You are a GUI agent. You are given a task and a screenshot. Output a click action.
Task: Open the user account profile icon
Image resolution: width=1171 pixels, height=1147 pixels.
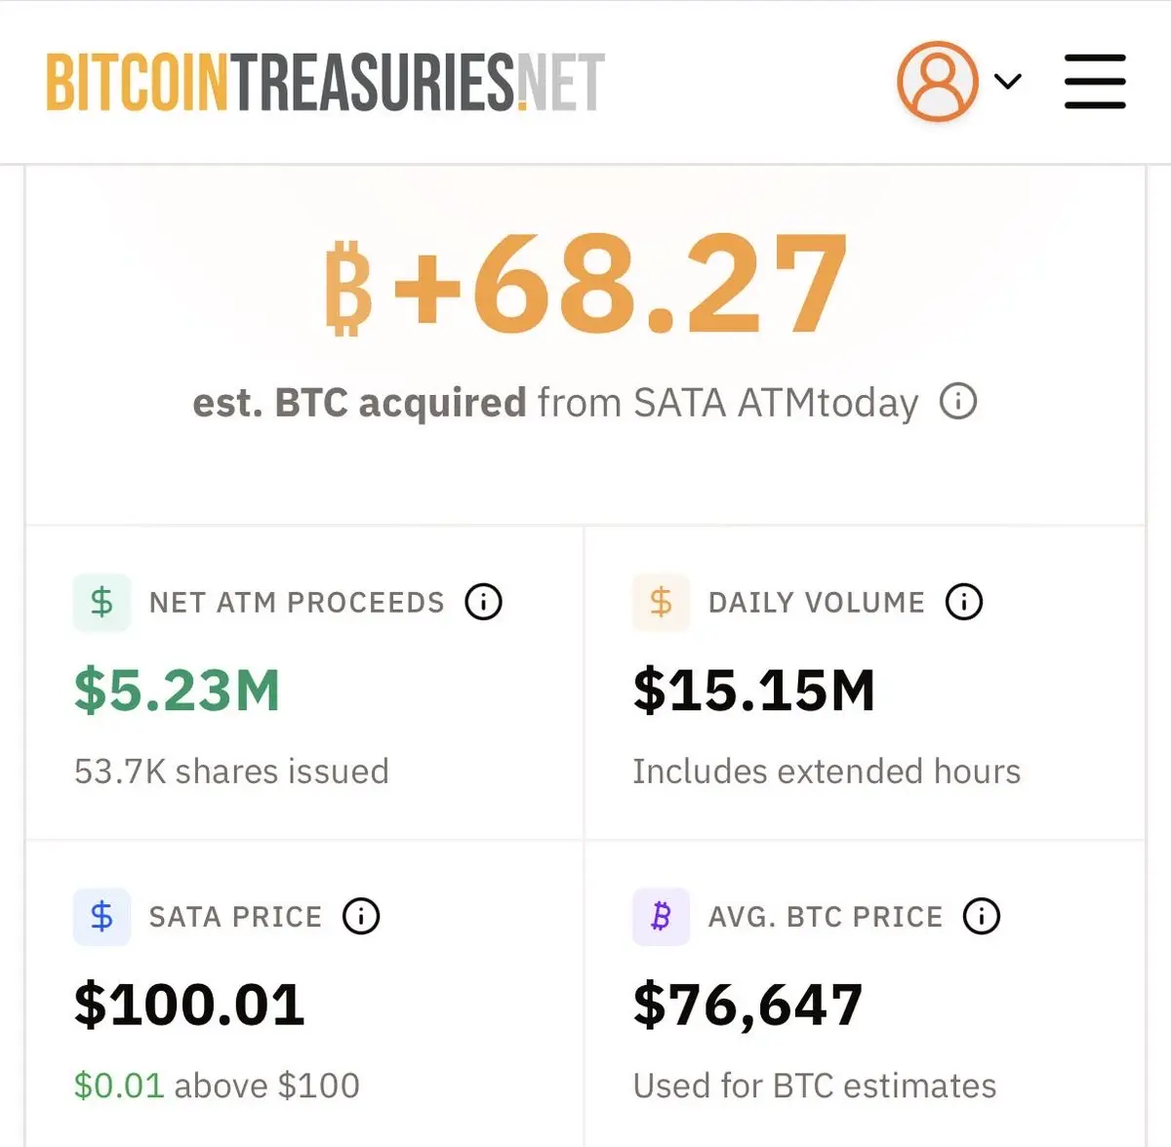click(x=938, y=81)
